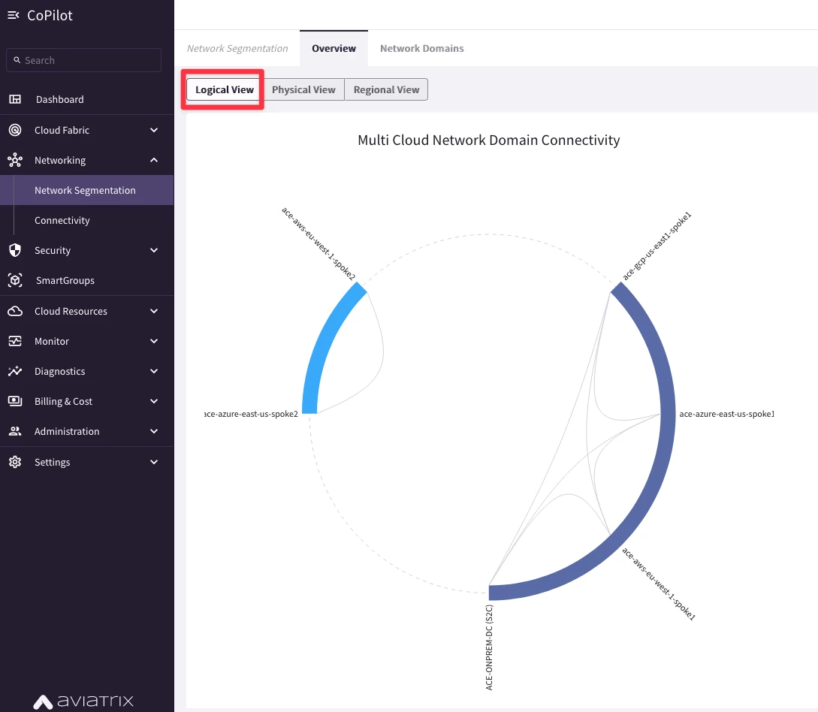Click the search magnifier icon

(x=17, y=60)
